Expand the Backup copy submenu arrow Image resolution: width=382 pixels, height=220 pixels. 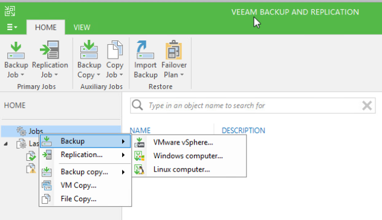coord(123,172)
